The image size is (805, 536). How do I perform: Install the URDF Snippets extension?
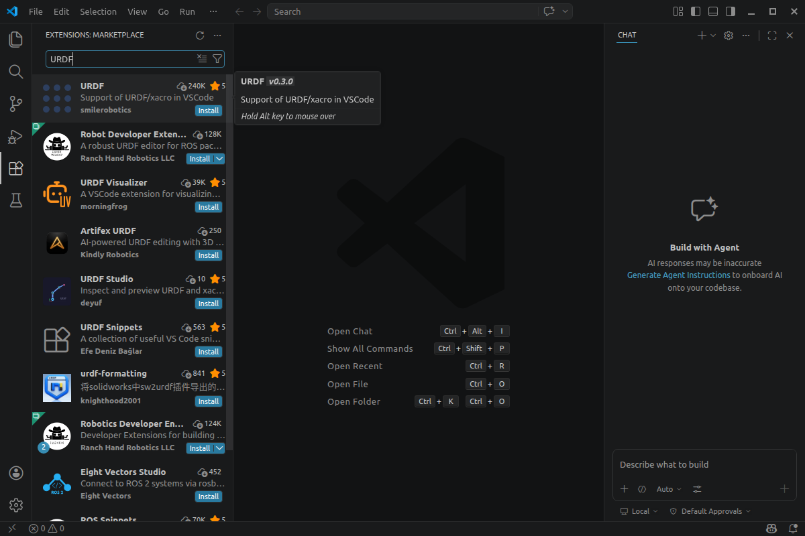coord(209,352)
